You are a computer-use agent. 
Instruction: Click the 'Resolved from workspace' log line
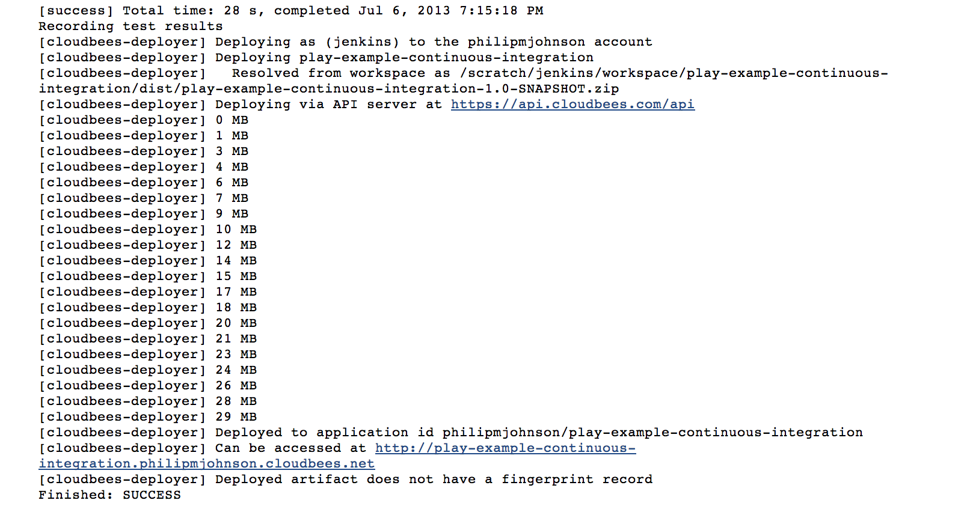tap(463, 73)
